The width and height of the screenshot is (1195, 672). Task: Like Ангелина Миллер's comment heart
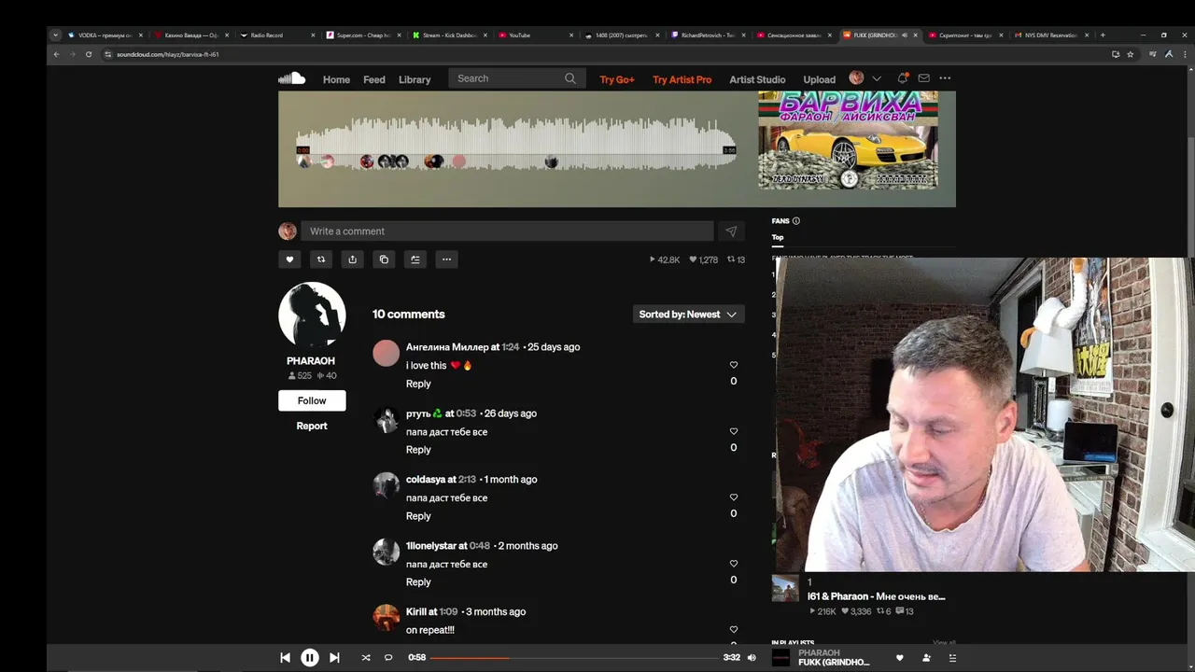coord(734,365)
